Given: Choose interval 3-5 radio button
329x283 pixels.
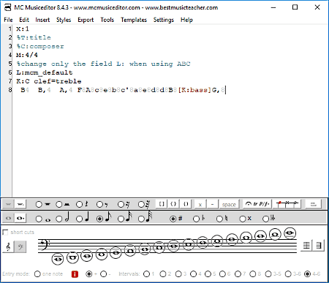Looking at the screenshot, I should [x=268, y=274].
